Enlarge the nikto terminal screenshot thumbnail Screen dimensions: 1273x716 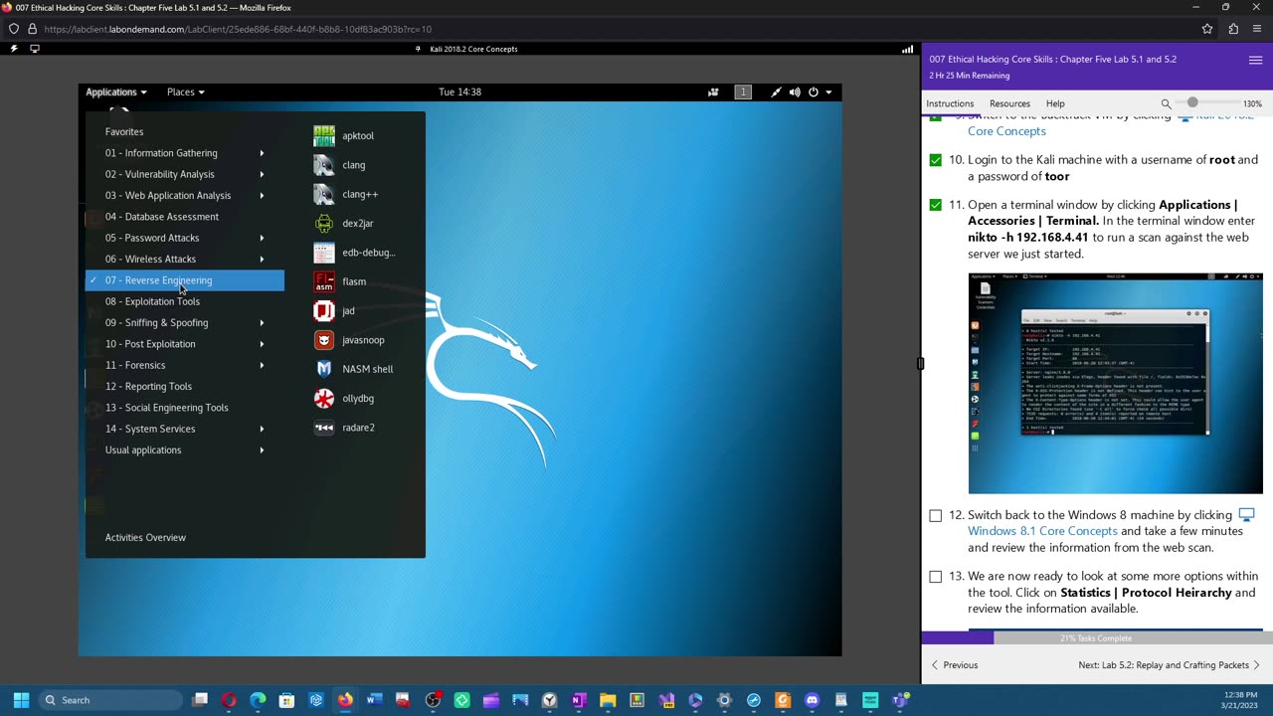1115,383
